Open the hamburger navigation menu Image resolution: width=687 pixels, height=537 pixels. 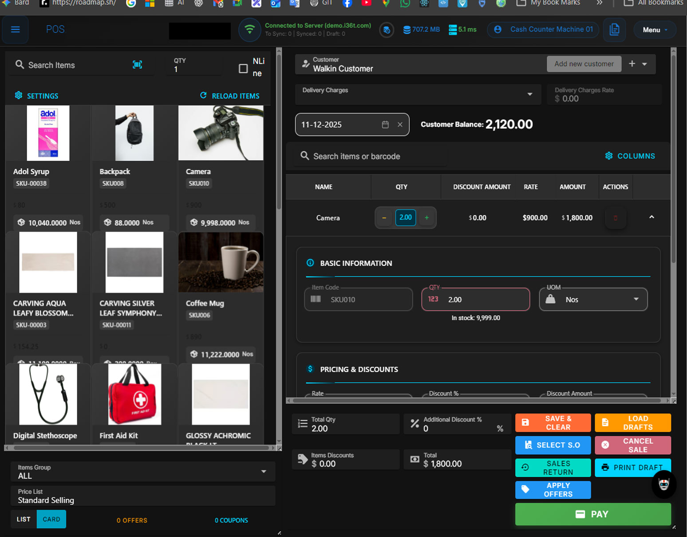click(16, 29)
